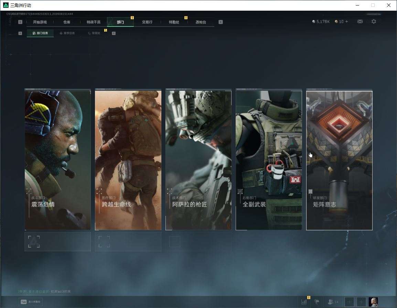Open the 全副武装 logistics department card
The image size is (397, 308).
(x=269, y=160)
